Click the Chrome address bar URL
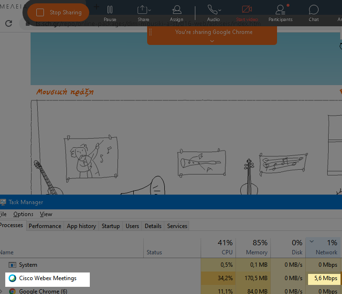The height and width of the screenshot is (294, 342). [143, 23]
